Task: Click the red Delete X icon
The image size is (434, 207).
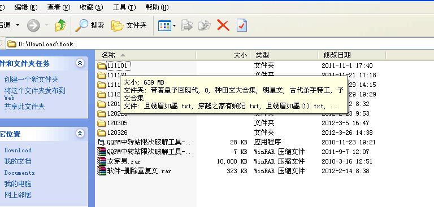Action: click(223, 25)
